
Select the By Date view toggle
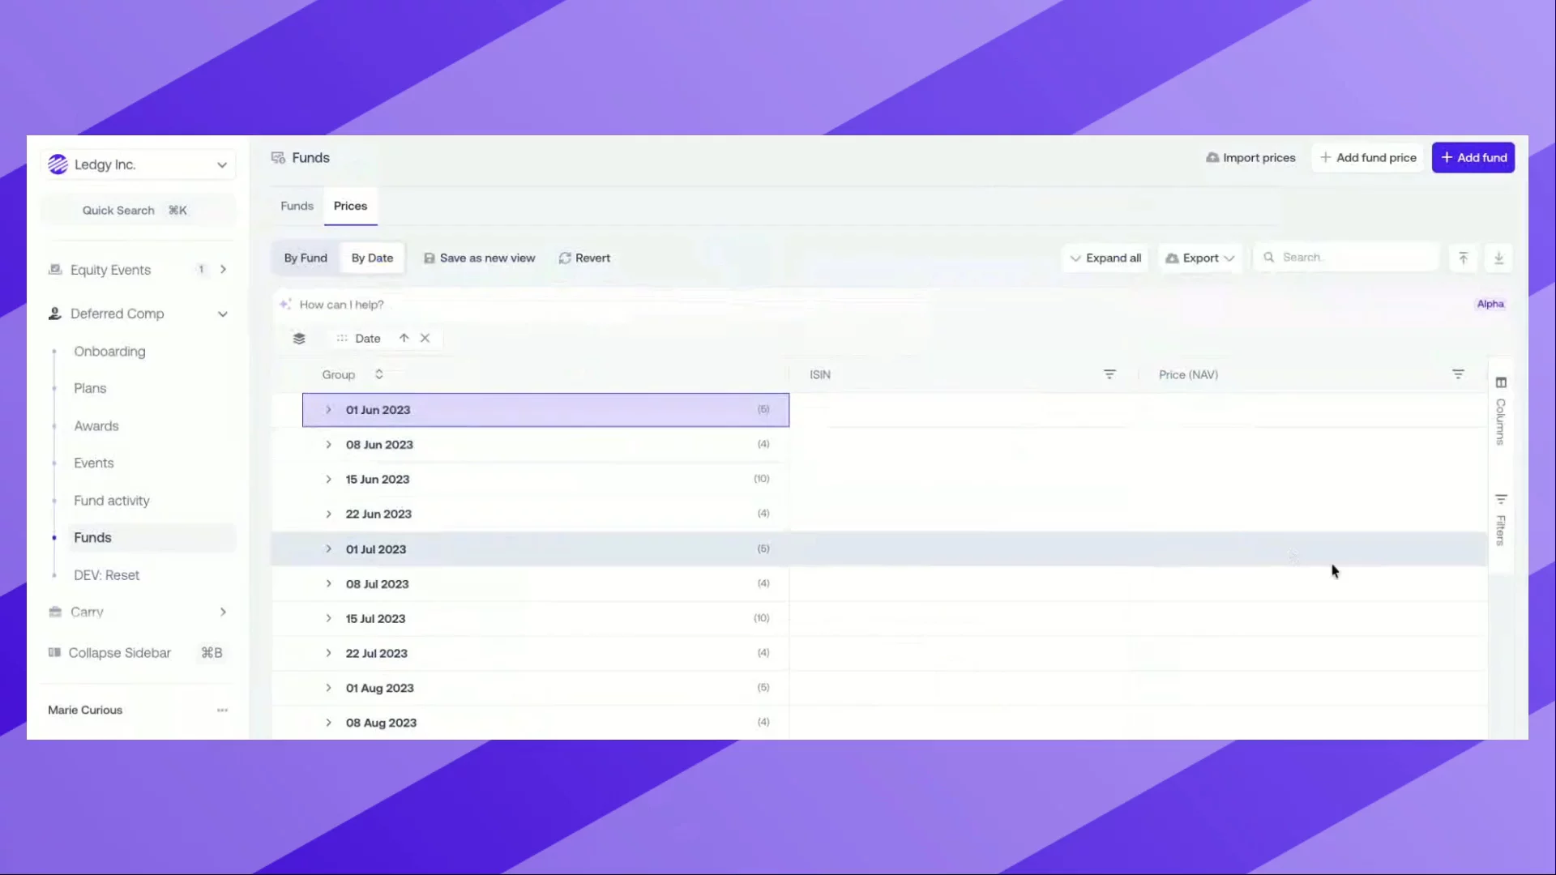[x=372, y=258]
